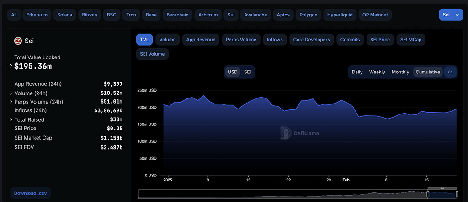Toggle the chart denomination to SEI
The height and width of the screenshot is (202, 468).
[247, 72]
